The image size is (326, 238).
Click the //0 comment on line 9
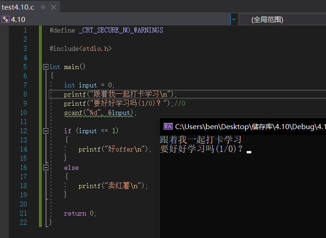tap(180, 103)
